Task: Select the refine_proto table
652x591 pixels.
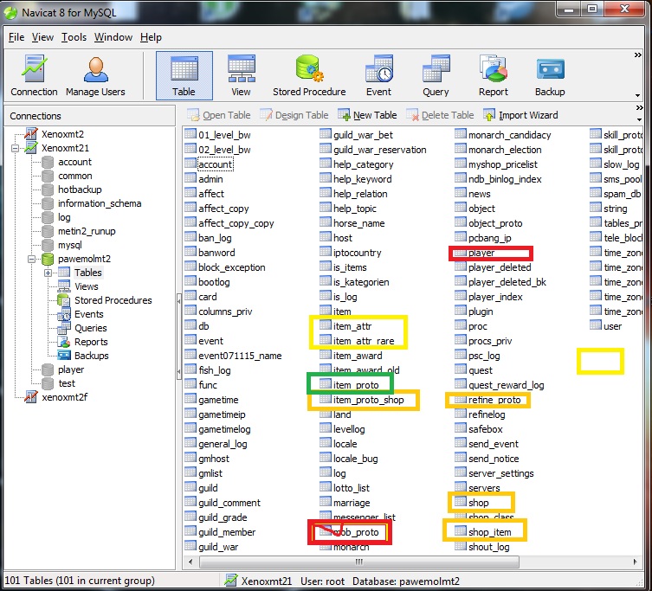Action: pos(494,400)
